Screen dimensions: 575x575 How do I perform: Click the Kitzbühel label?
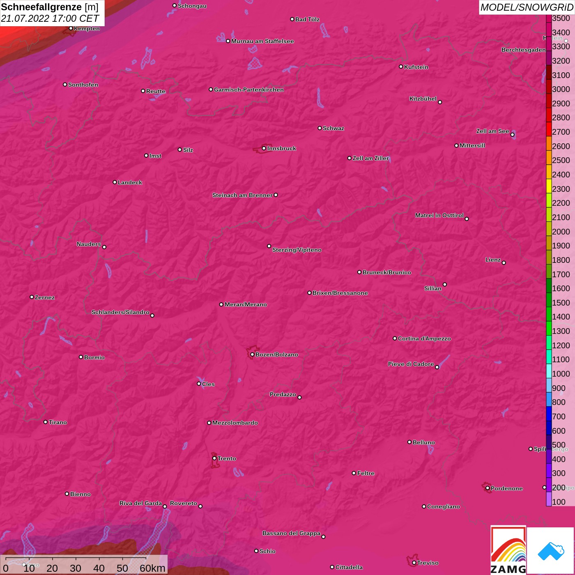[423, 99]
